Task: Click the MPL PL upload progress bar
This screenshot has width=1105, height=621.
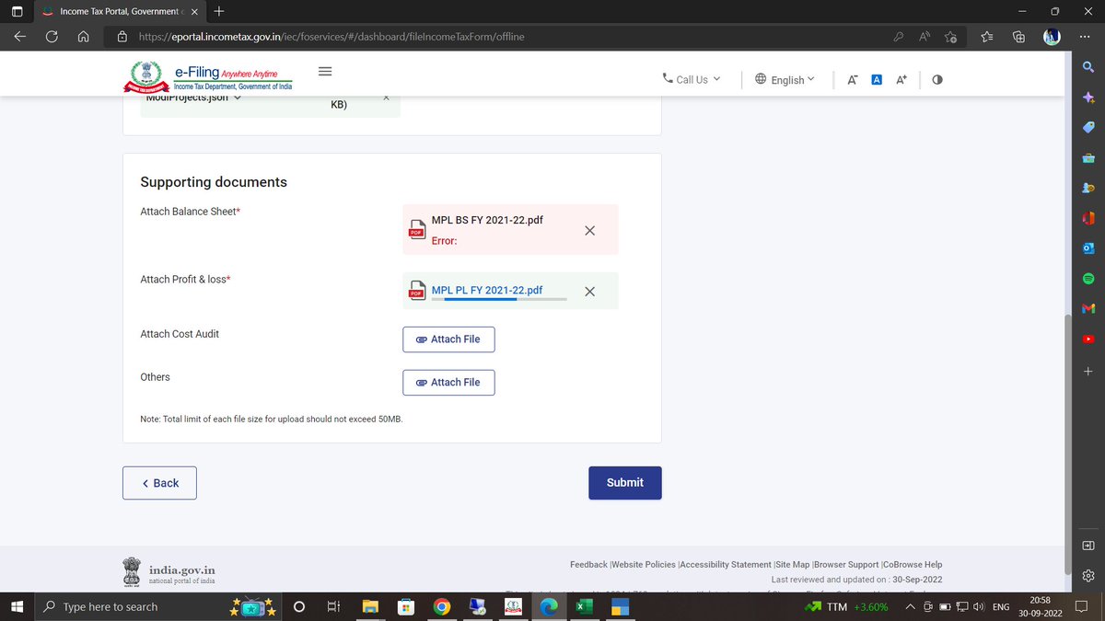Action: [x=499, y=300]
